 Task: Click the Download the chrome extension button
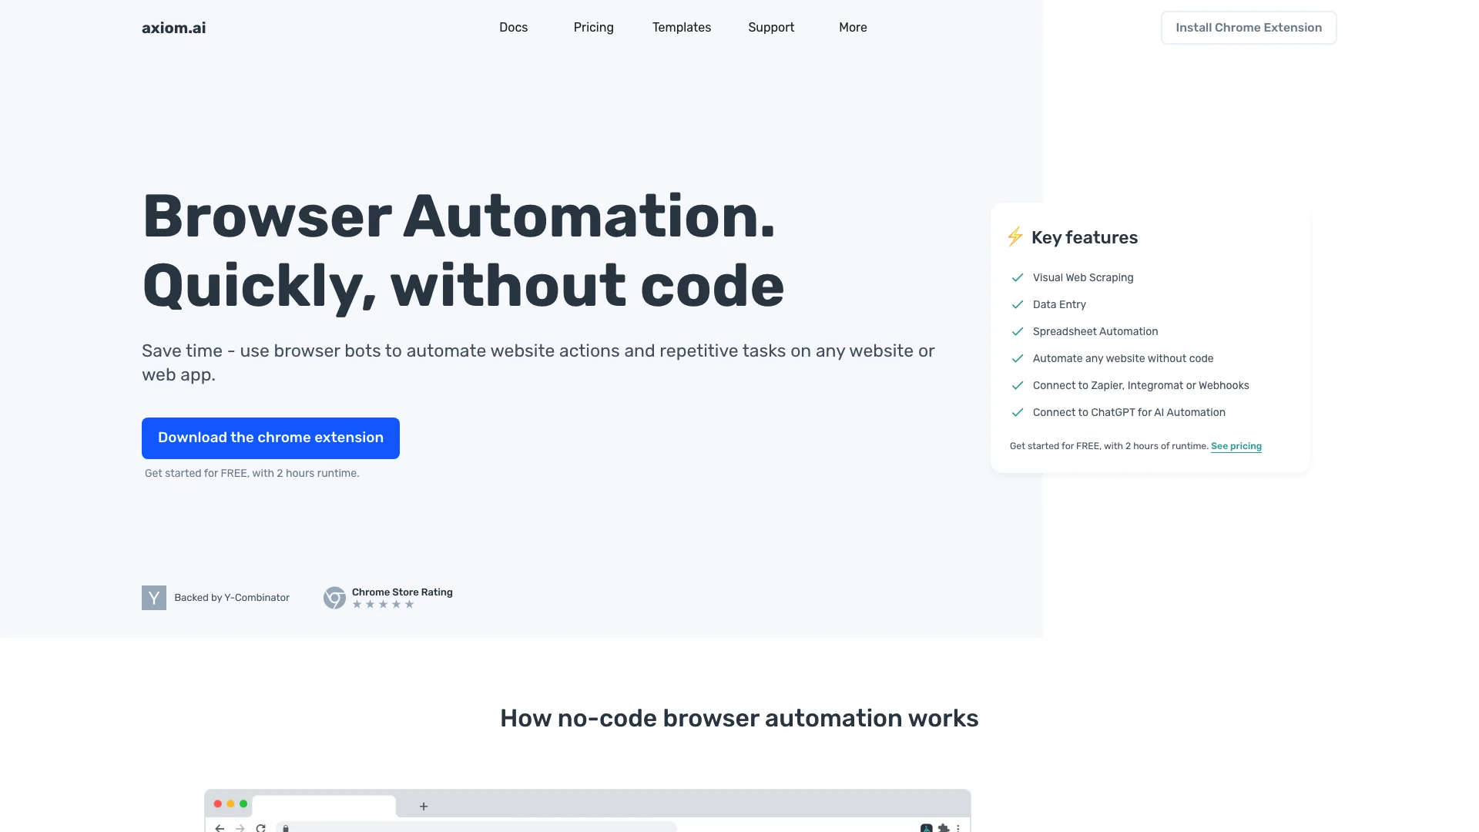[x=270, y=438]
